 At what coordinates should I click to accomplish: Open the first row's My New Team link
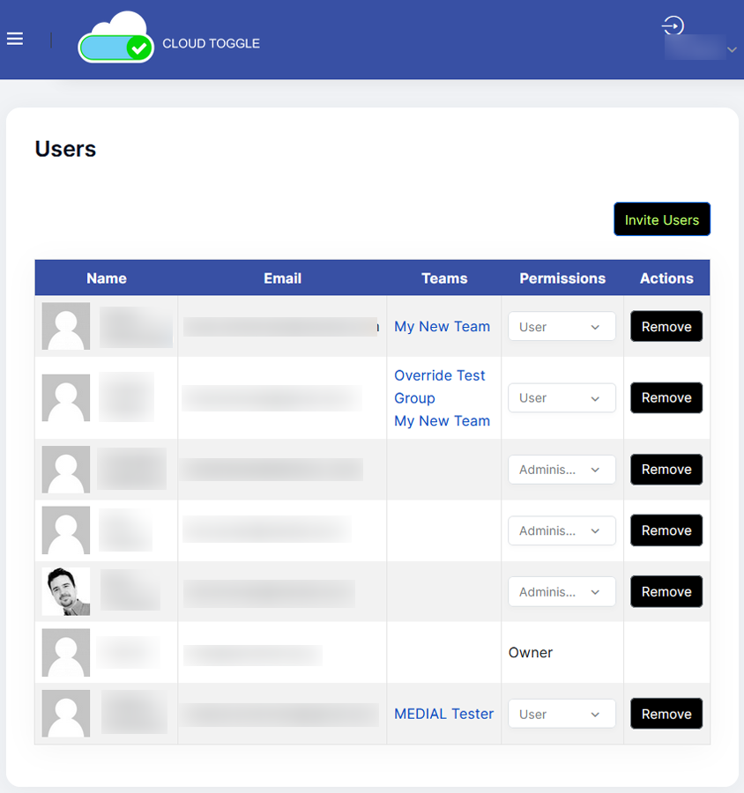point(442,327)
